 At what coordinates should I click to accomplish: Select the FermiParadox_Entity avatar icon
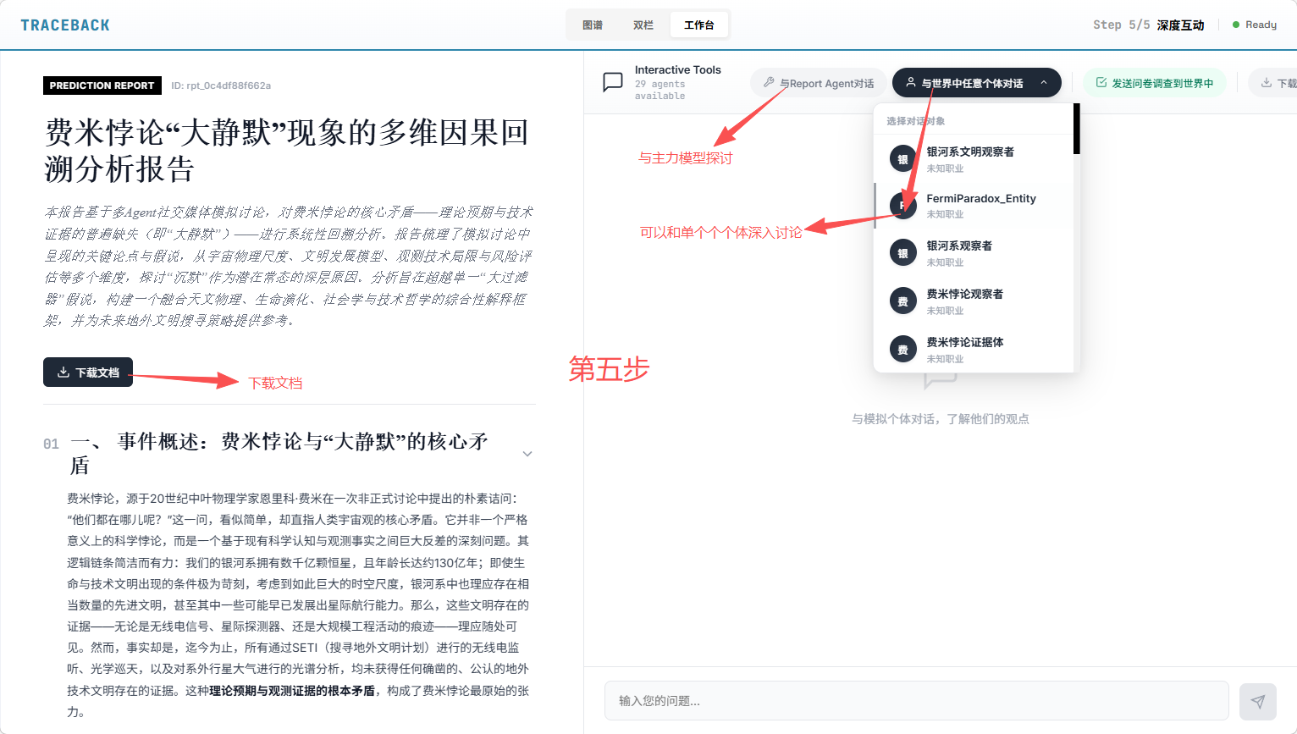tap(902, 205)
